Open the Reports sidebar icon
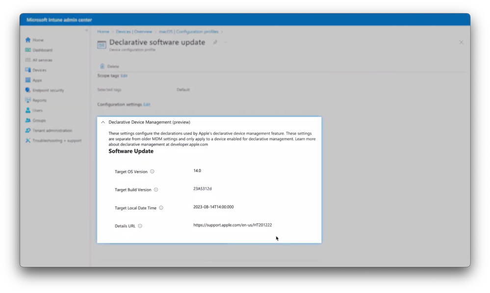The width and height of the screenshot is (490, 293). 28,100
